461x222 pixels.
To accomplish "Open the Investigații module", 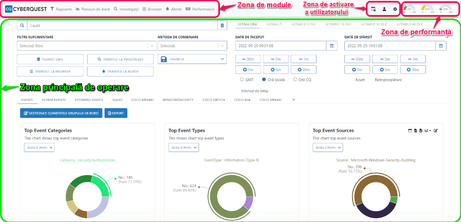I will pyautogui.click(x=126, y=9).
